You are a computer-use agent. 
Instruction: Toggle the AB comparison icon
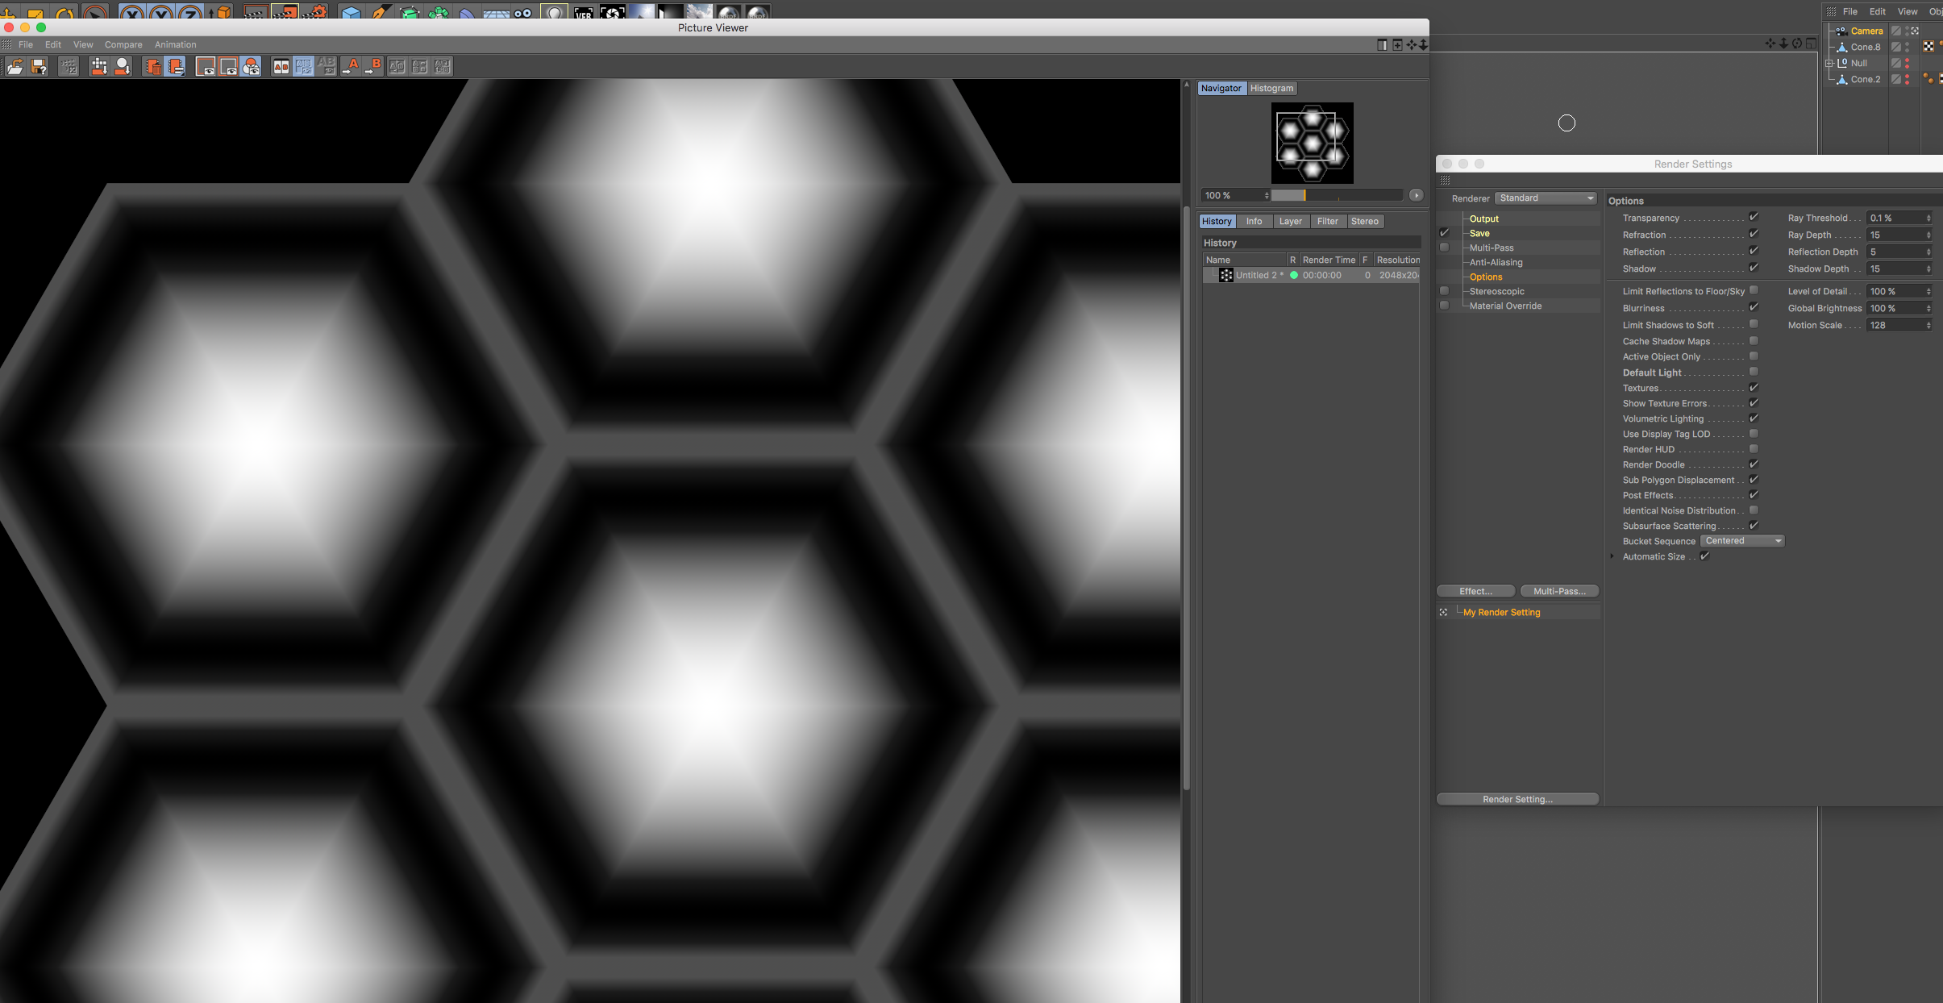[x=281, y=67]
